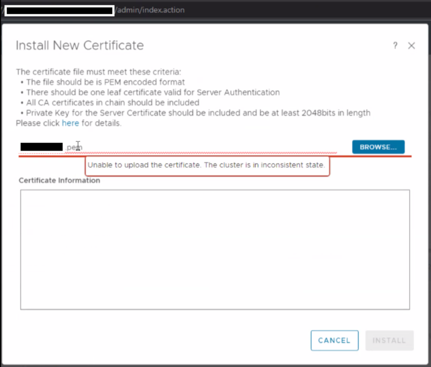Viewport: 431px width, 367px height.
Task: Click the 'Certificate Information' label
Action: pyautogui.click(x=59, y=181)
